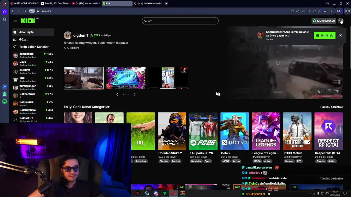
Task: Click the Simulator tag under EA Sports FC 26
Action: (x=196, y=161)
